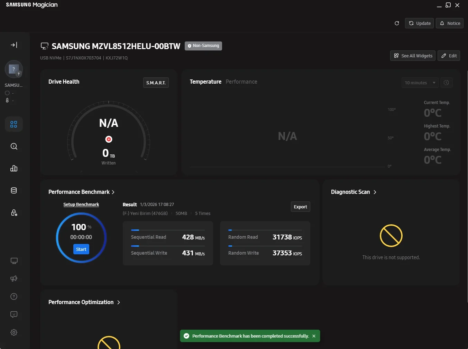Click the Update button
Screen dimensions: 468x349
tap(419, 23)
